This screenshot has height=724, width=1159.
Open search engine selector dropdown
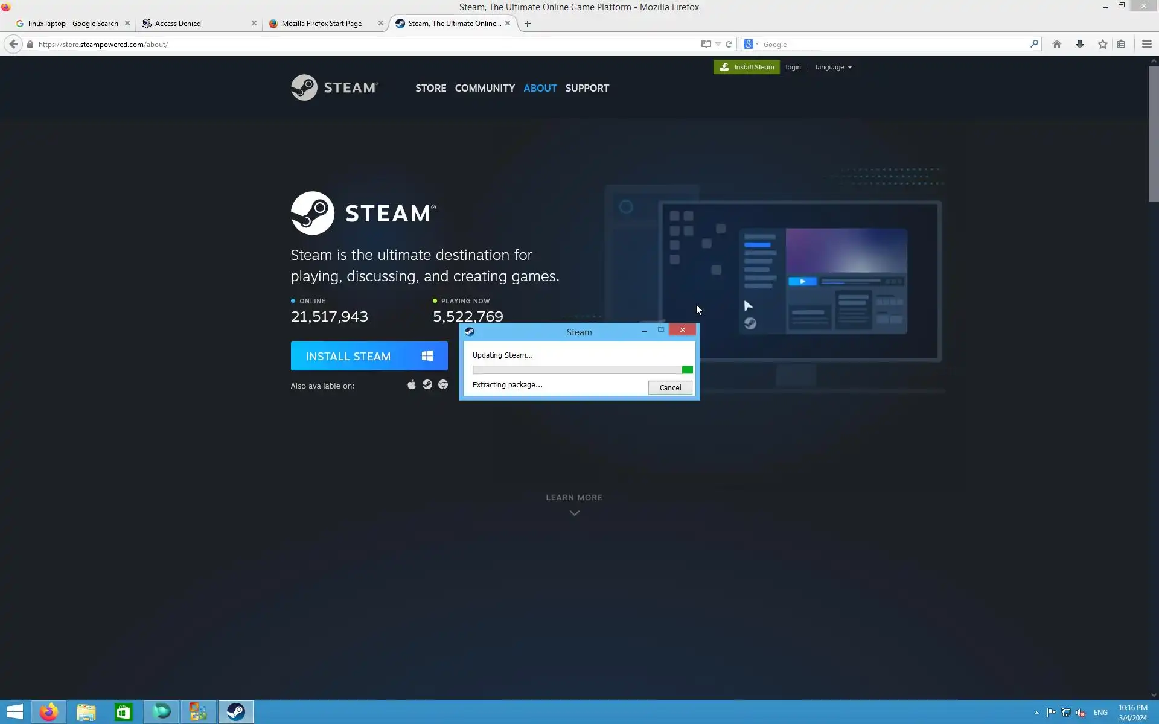[x=751, y=44]
